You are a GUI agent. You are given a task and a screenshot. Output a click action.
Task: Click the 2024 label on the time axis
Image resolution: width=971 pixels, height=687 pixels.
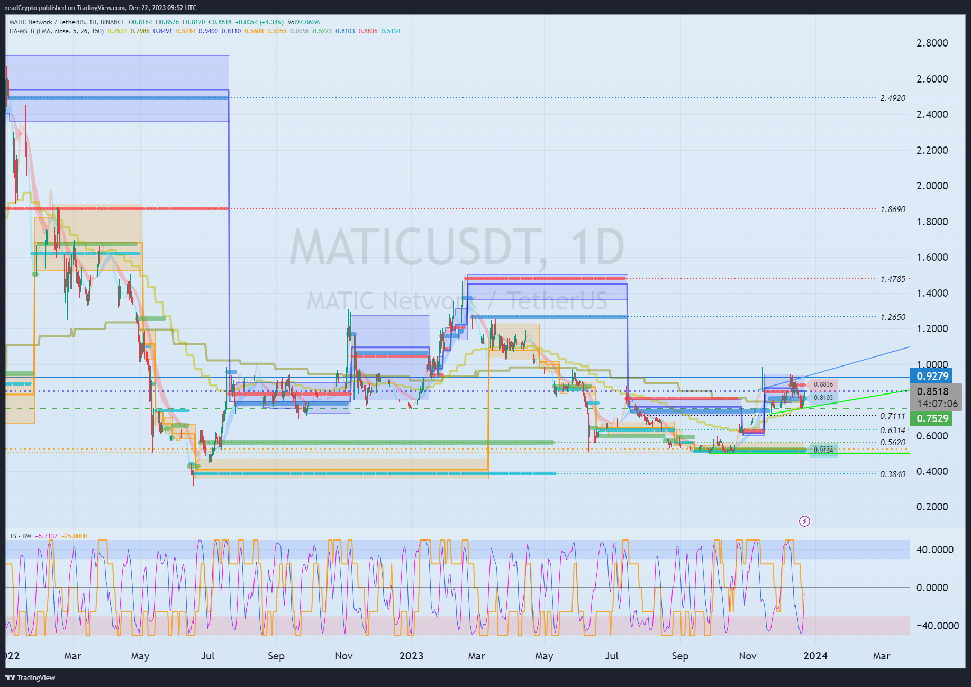(x=815, y=656)
